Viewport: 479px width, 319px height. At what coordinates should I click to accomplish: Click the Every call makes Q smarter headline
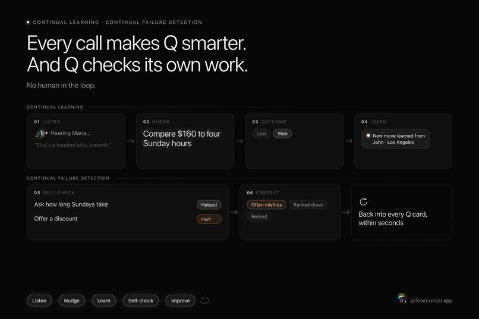pos(136,43)
